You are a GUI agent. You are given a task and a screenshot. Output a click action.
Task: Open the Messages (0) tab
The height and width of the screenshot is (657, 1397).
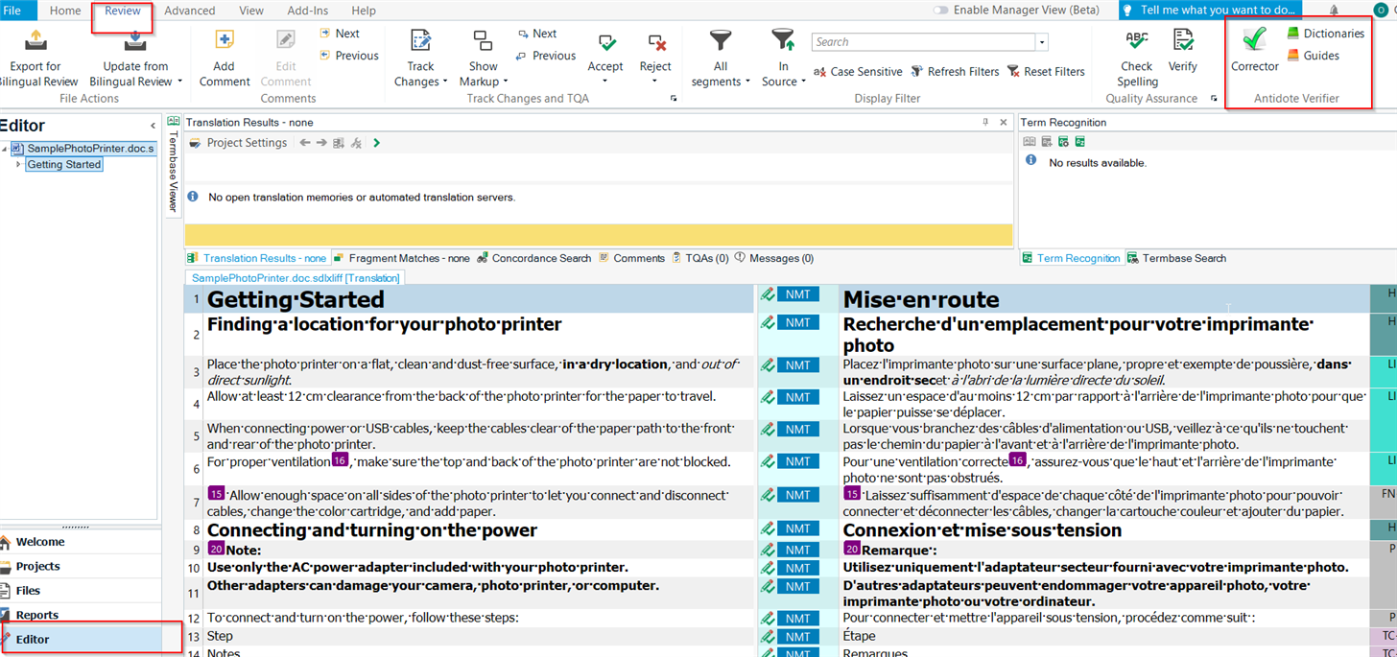click(774, 258)
